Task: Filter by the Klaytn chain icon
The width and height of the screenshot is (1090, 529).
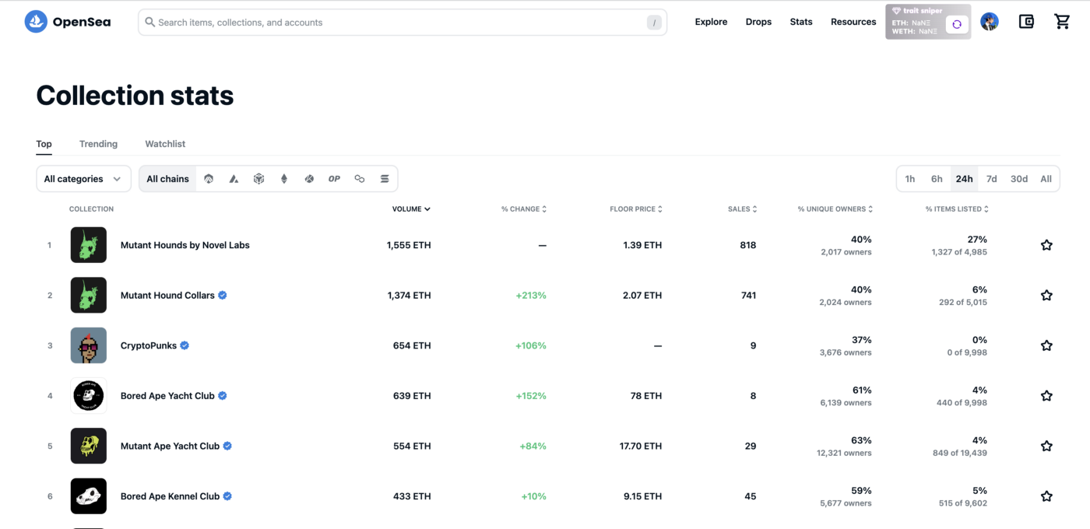Action: 309,179
